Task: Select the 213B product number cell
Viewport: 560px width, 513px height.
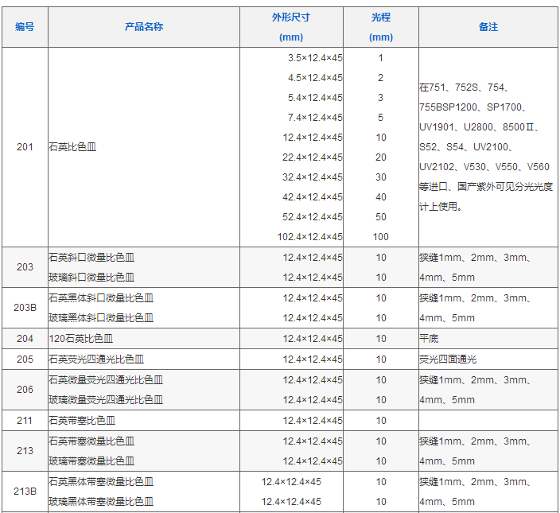Action: click(25, 492)
